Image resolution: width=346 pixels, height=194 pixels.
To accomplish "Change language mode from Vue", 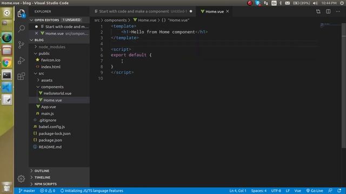I will click(298, 191).
